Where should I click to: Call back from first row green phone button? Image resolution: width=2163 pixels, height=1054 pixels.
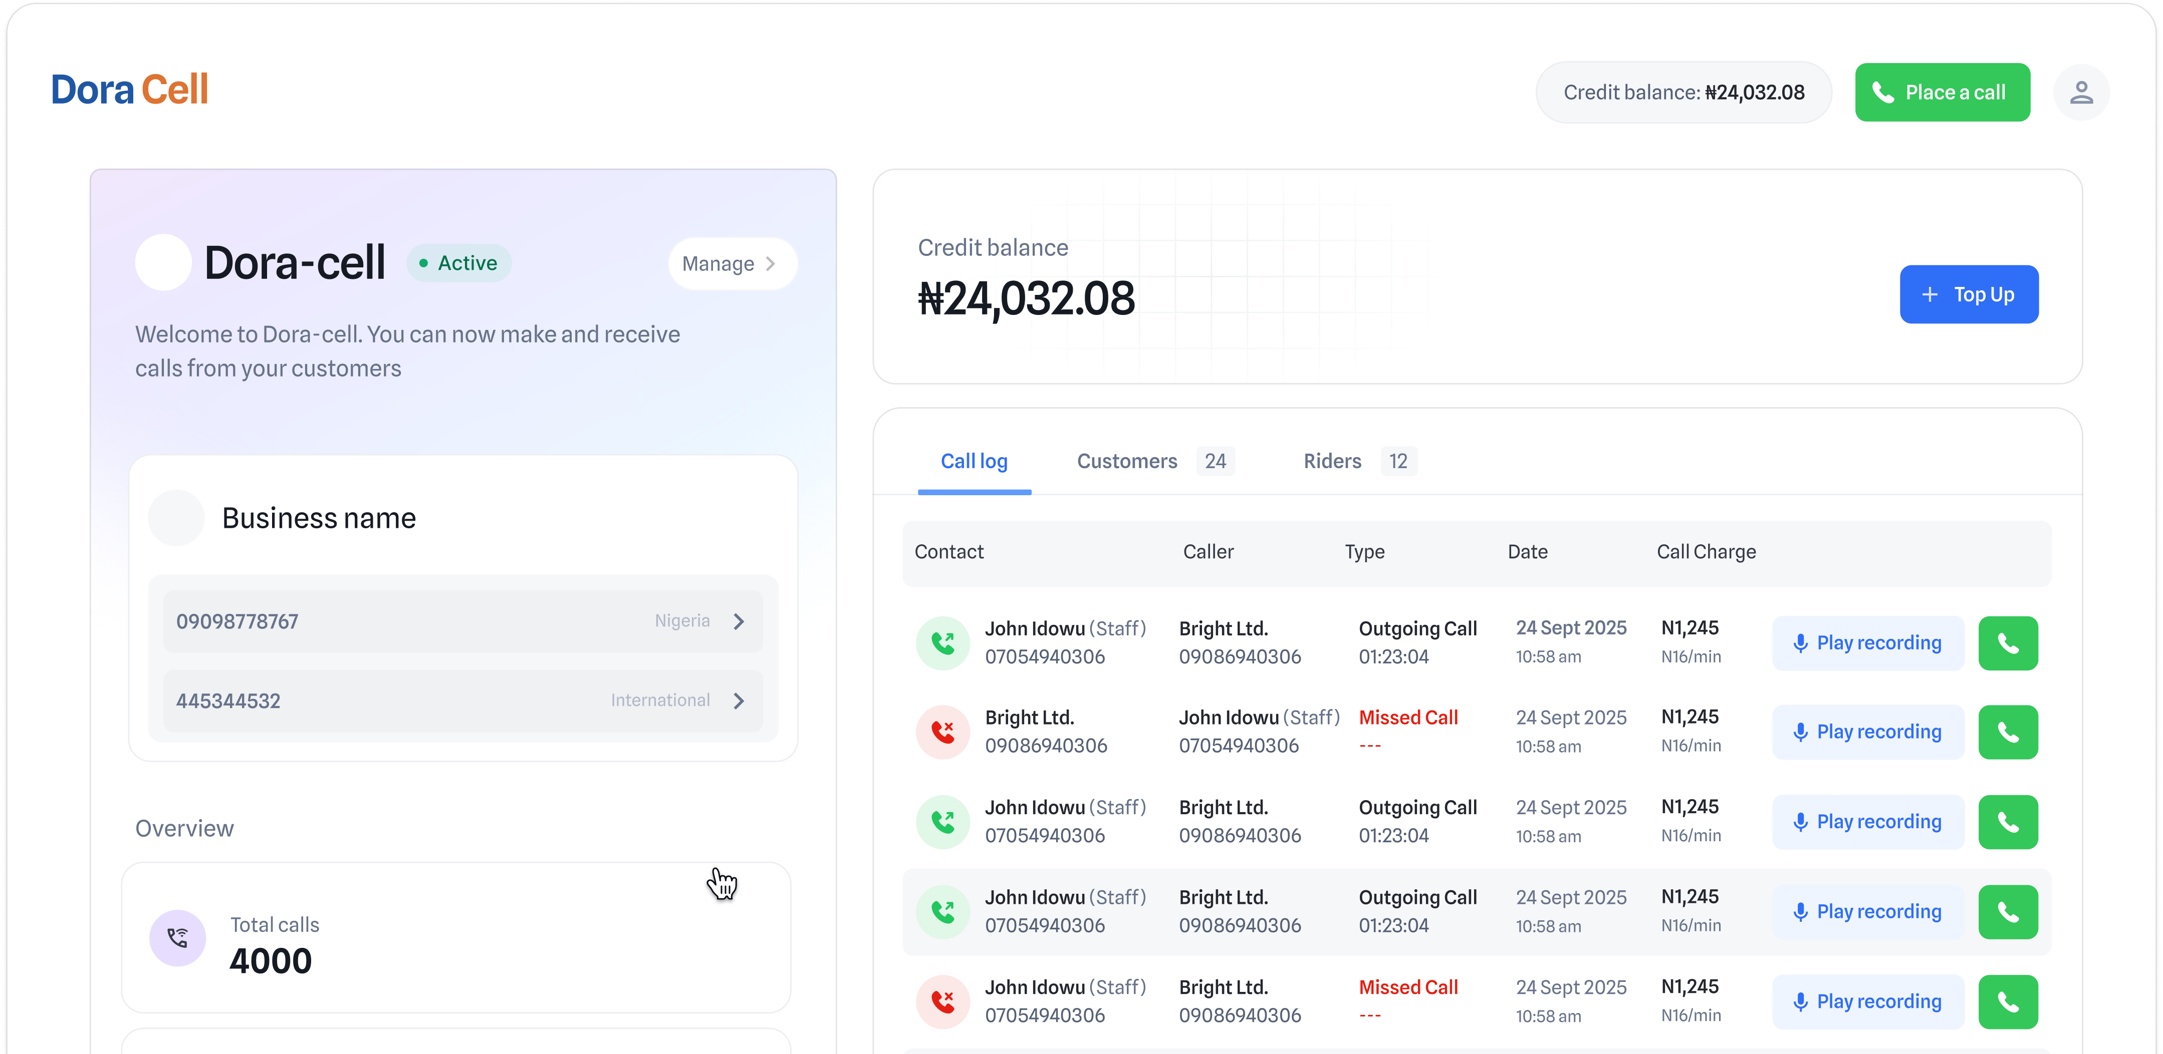(x=2008, y=643)
